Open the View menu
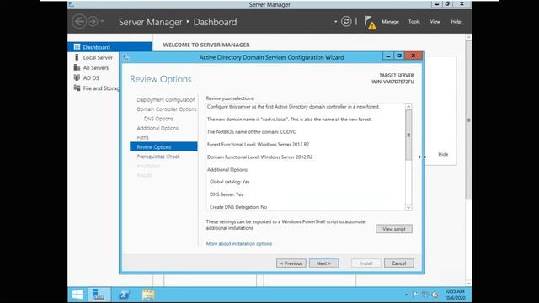The height and width of the screenshot is (303, 539). click(x=435, y=22)
